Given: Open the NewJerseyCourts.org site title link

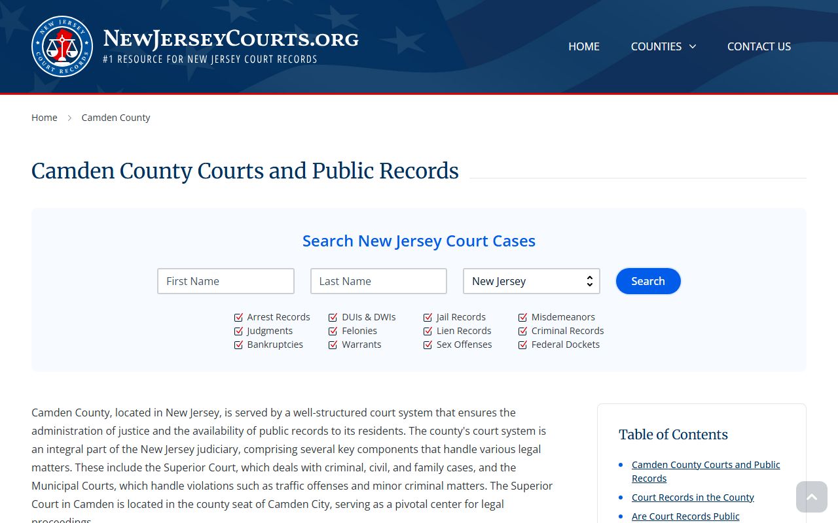Looking at the screenshot, I should (x=230, y=39).
